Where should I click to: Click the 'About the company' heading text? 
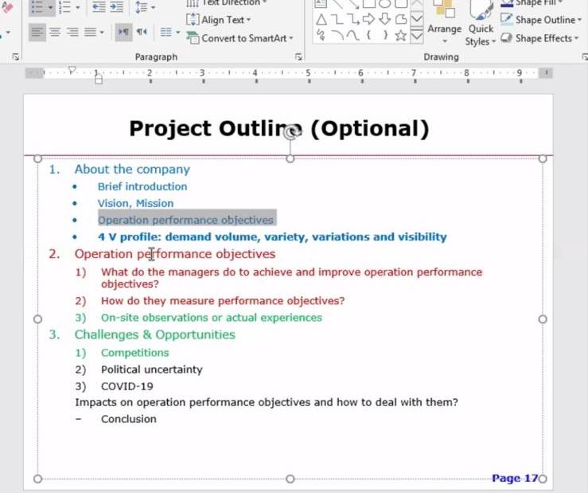pyautogui.click(x=132, y=170)
